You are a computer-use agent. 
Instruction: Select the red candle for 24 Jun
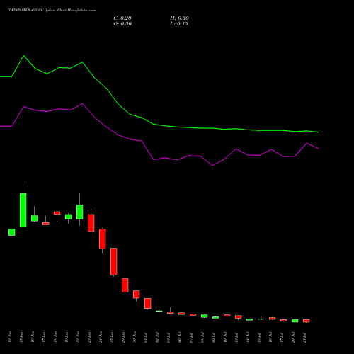pyautogui.click(x=103, y=239)
